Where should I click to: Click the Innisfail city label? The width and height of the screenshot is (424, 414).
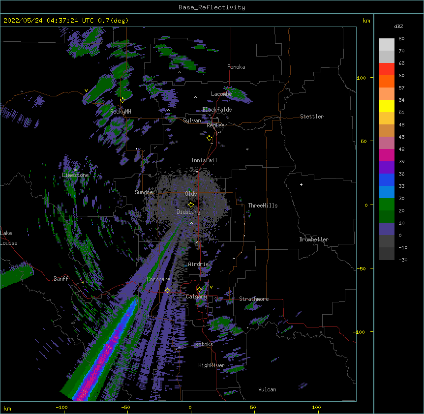pyautogui.click(x=204, y=160)
